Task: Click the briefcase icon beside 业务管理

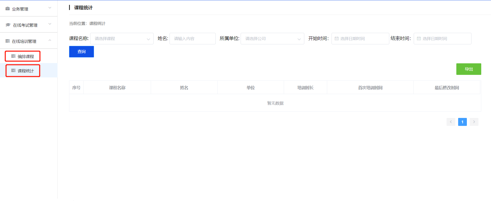Action: (8, 9)
